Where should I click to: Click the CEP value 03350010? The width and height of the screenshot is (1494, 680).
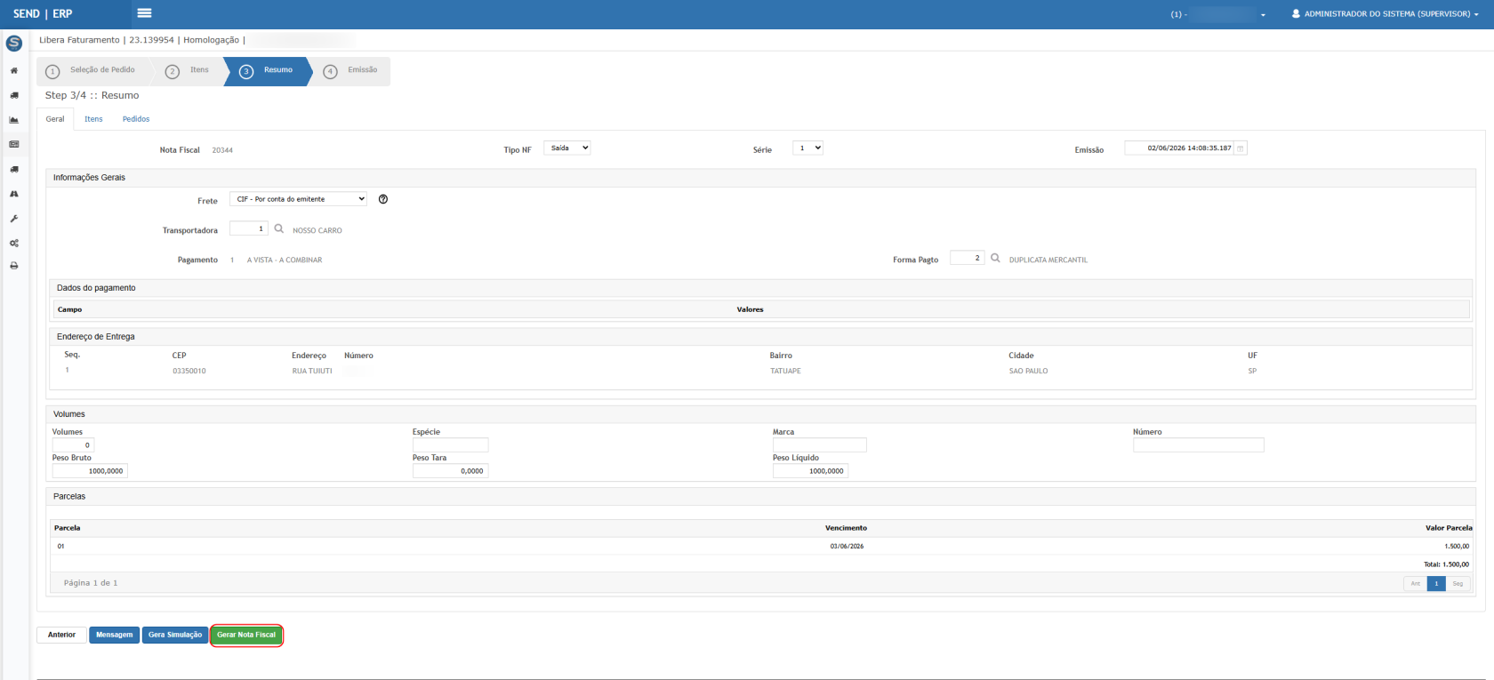[x=189, y=371]
